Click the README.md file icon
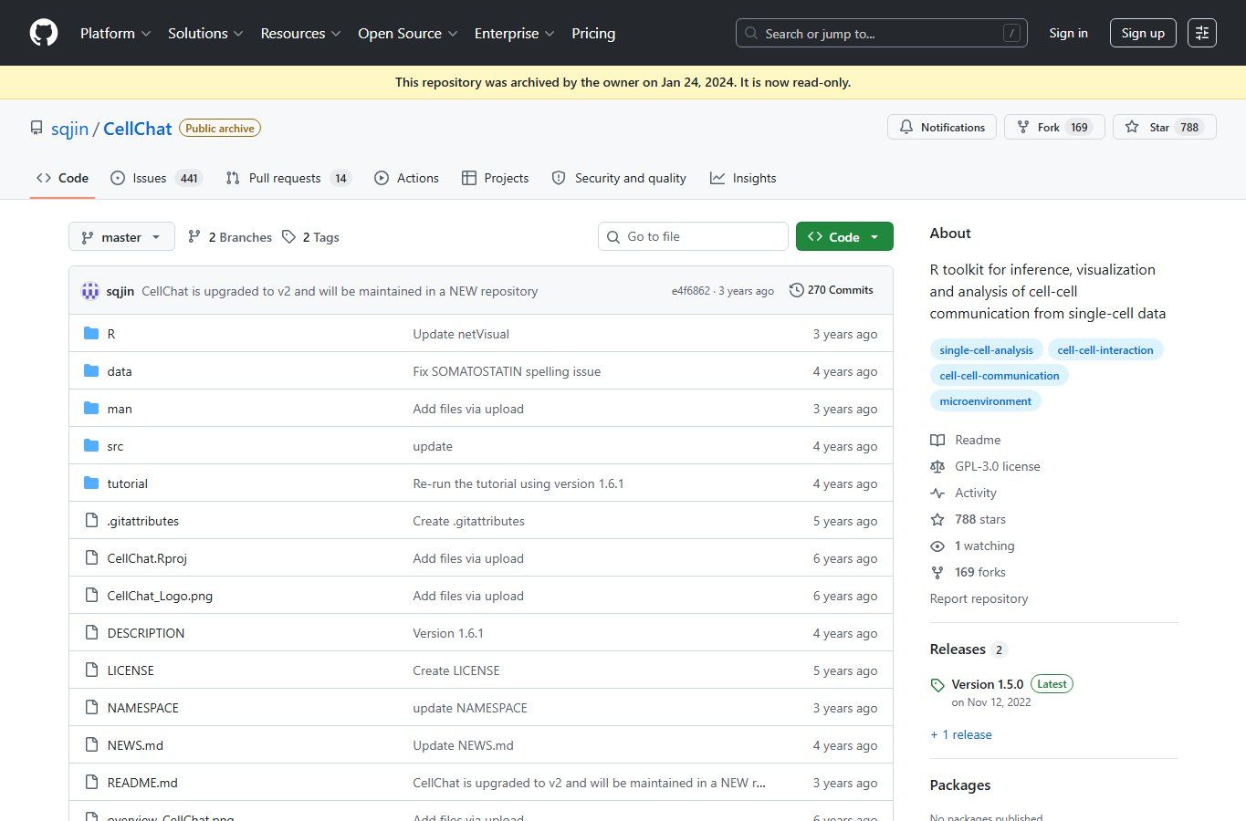Viewport: 1246px width, 821px height. [x=91, y=783]
